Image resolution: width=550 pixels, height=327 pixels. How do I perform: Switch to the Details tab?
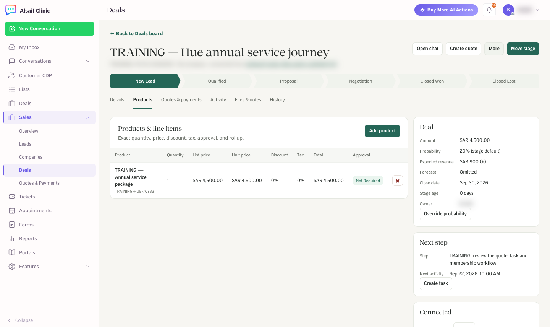tap(117, 100)
